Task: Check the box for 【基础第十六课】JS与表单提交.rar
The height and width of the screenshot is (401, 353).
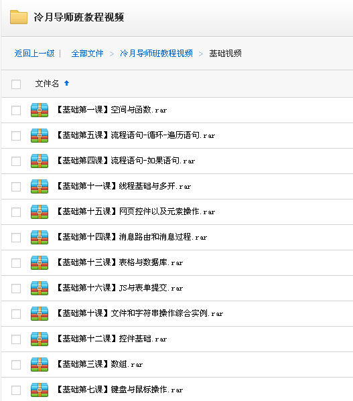Action: coord(16,289)
